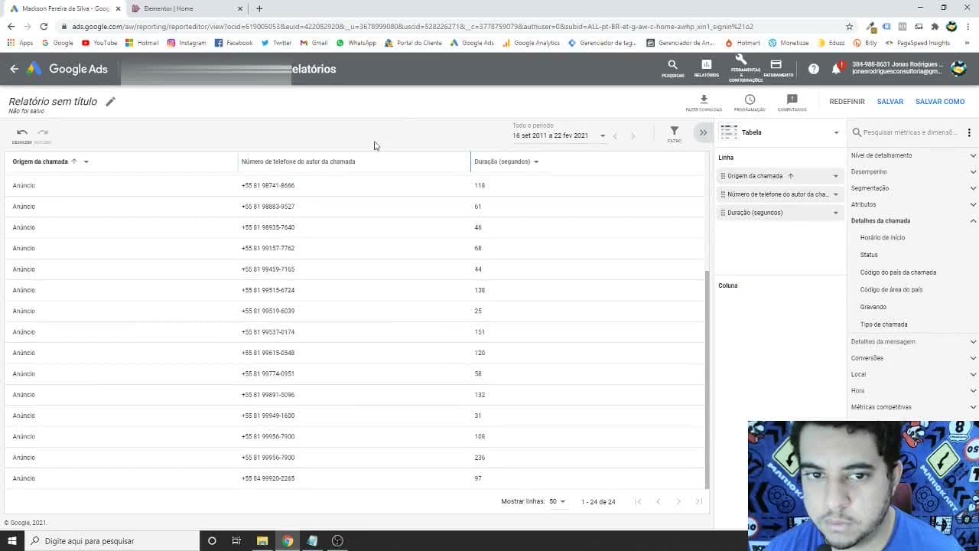Screen dimensions: 979x551
Task: Go to previous date period arrow
Action: (x=615, y=136)
